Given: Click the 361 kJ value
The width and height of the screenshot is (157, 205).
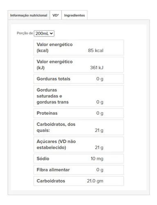Looking at the screenshot, I should coord(97,68).
